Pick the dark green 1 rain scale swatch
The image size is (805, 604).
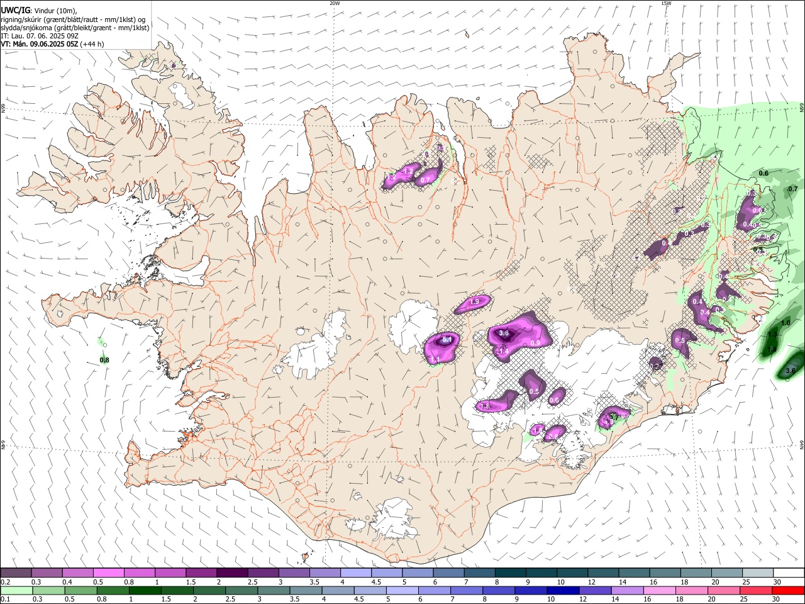pos(145,591)
